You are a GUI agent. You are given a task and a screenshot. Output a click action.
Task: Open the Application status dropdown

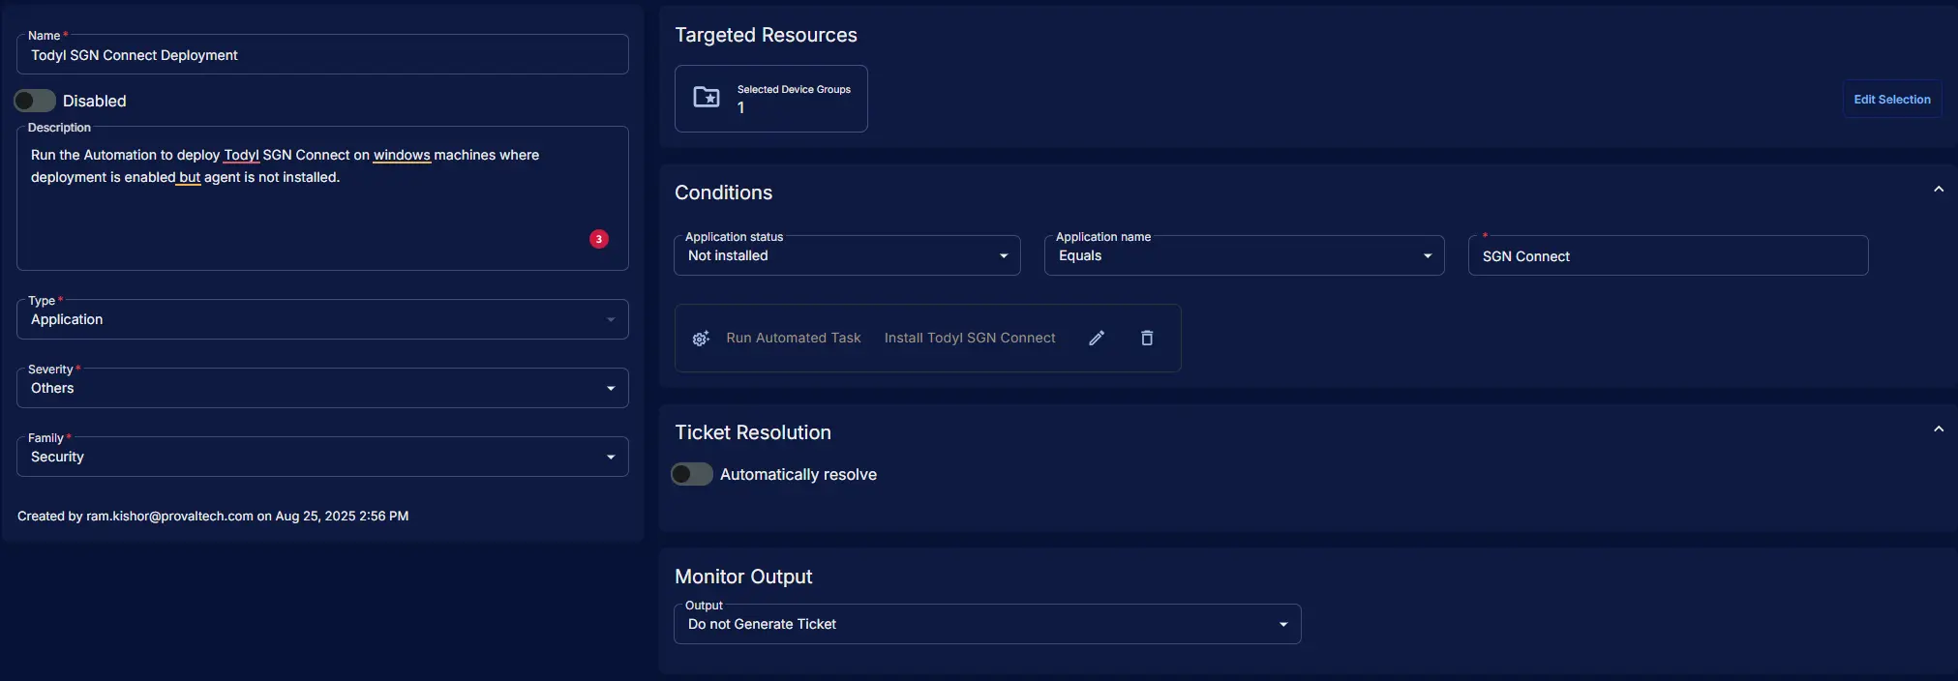847,255
